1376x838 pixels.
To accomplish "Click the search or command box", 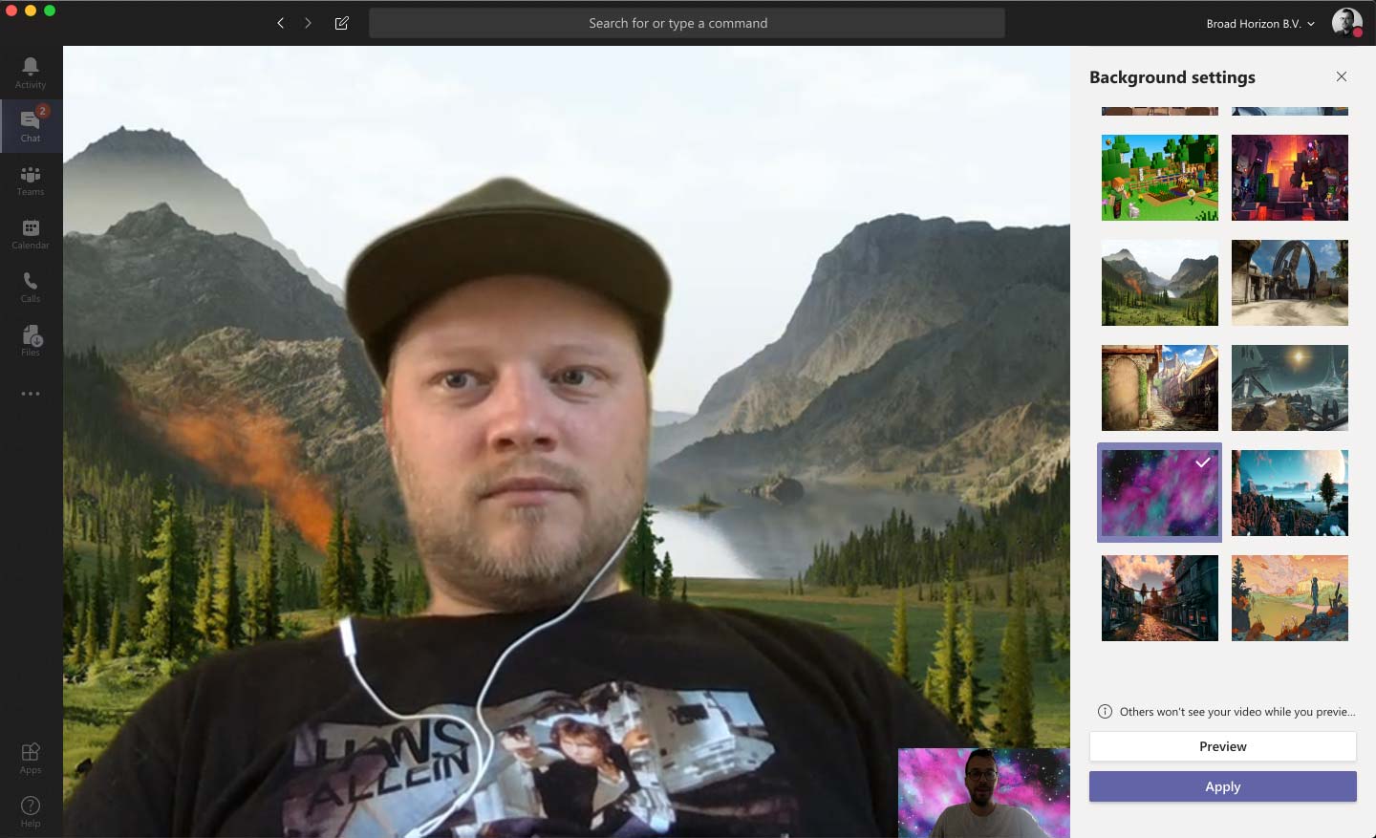I will 686,23.
